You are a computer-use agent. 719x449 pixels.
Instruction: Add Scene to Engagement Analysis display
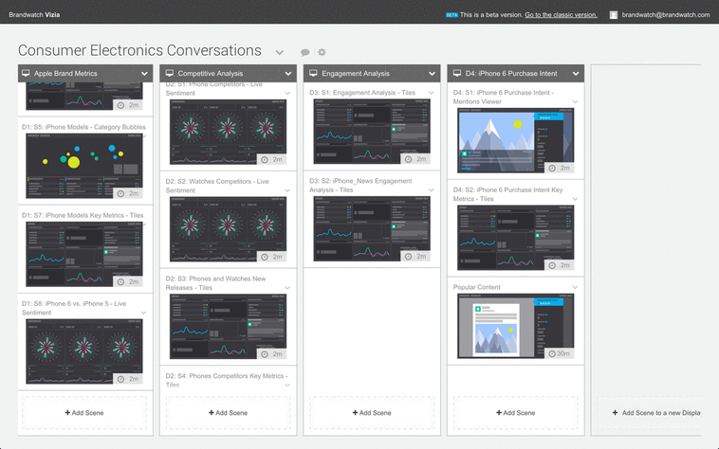[371, 413]
